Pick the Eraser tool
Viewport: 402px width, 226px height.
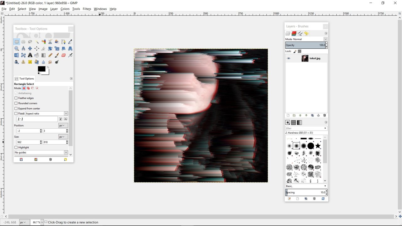[63, 55]
